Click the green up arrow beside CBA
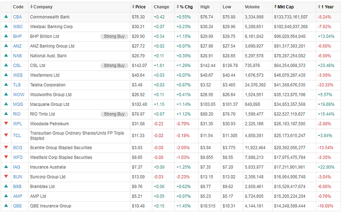The height and width of the screenshot is (214, 342). click(6, 17)
